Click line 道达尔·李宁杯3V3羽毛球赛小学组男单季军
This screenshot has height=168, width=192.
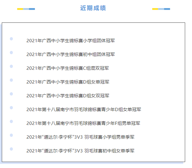point(80,137)
